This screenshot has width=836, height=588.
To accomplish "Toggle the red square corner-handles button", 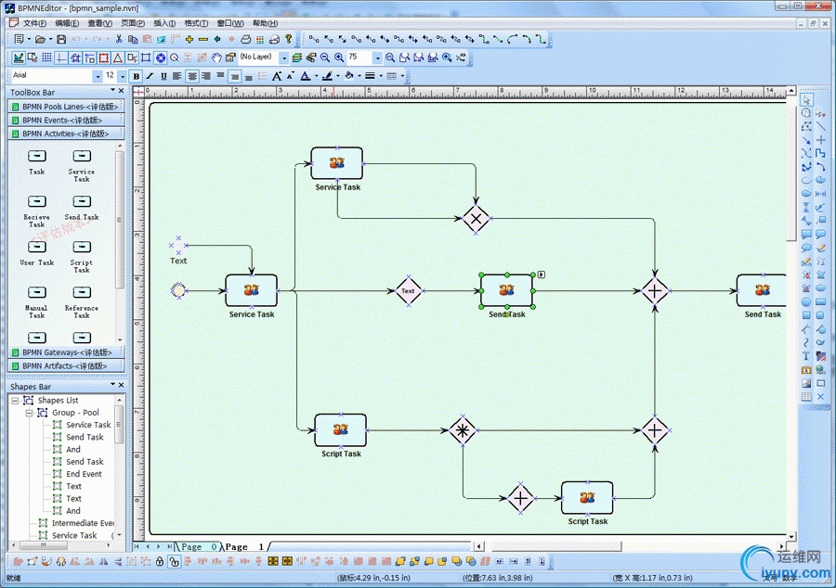I will 103,58.
